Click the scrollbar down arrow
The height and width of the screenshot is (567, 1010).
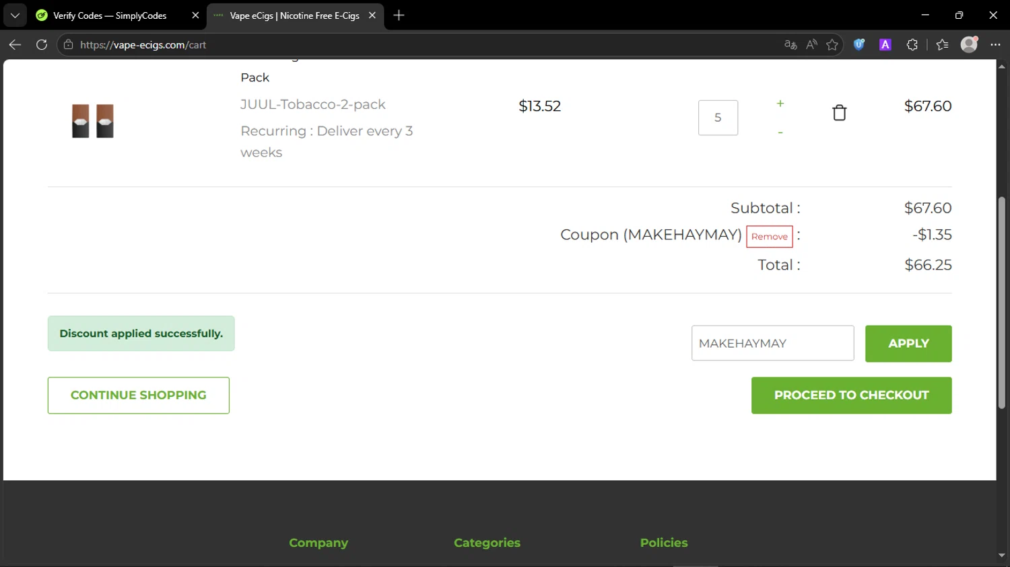[1002, 556]
